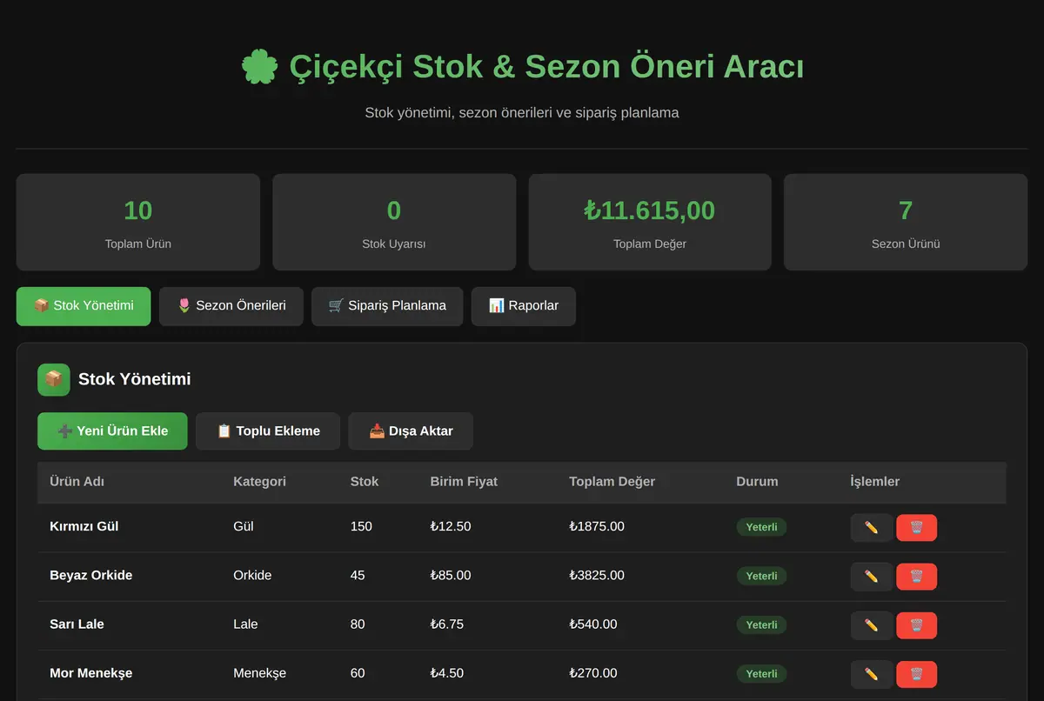Edit the Beyaz Orkide entry
The image size is (1044, 701).
[871, 577]
